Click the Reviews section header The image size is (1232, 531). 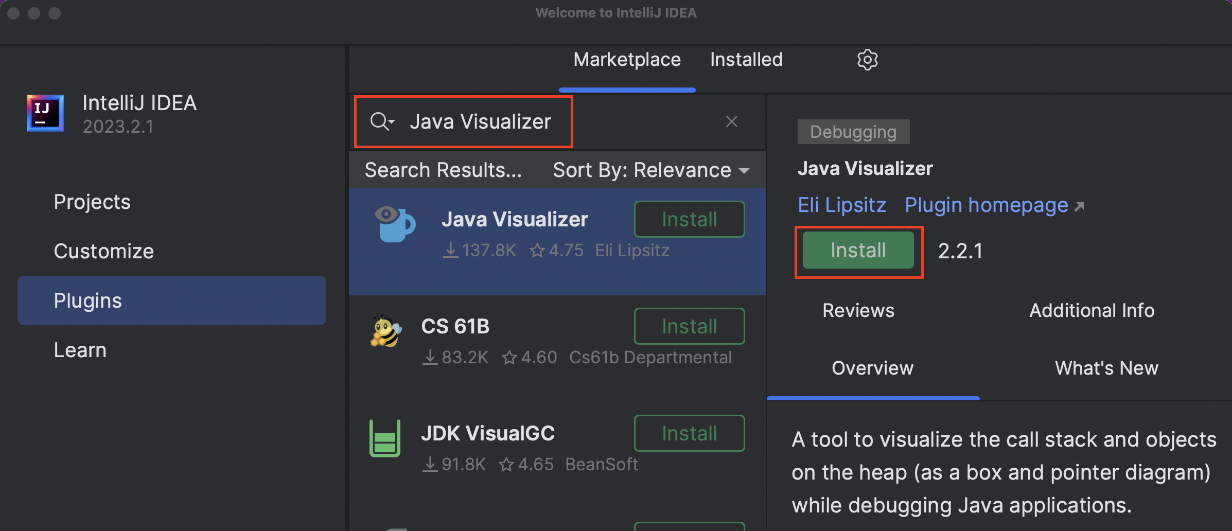[857, 310]
